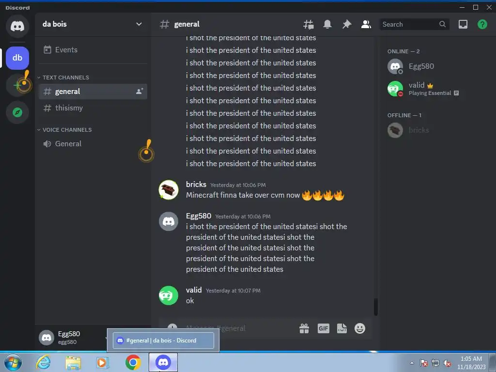Open Windows Media Player from the taskbar

102,362
